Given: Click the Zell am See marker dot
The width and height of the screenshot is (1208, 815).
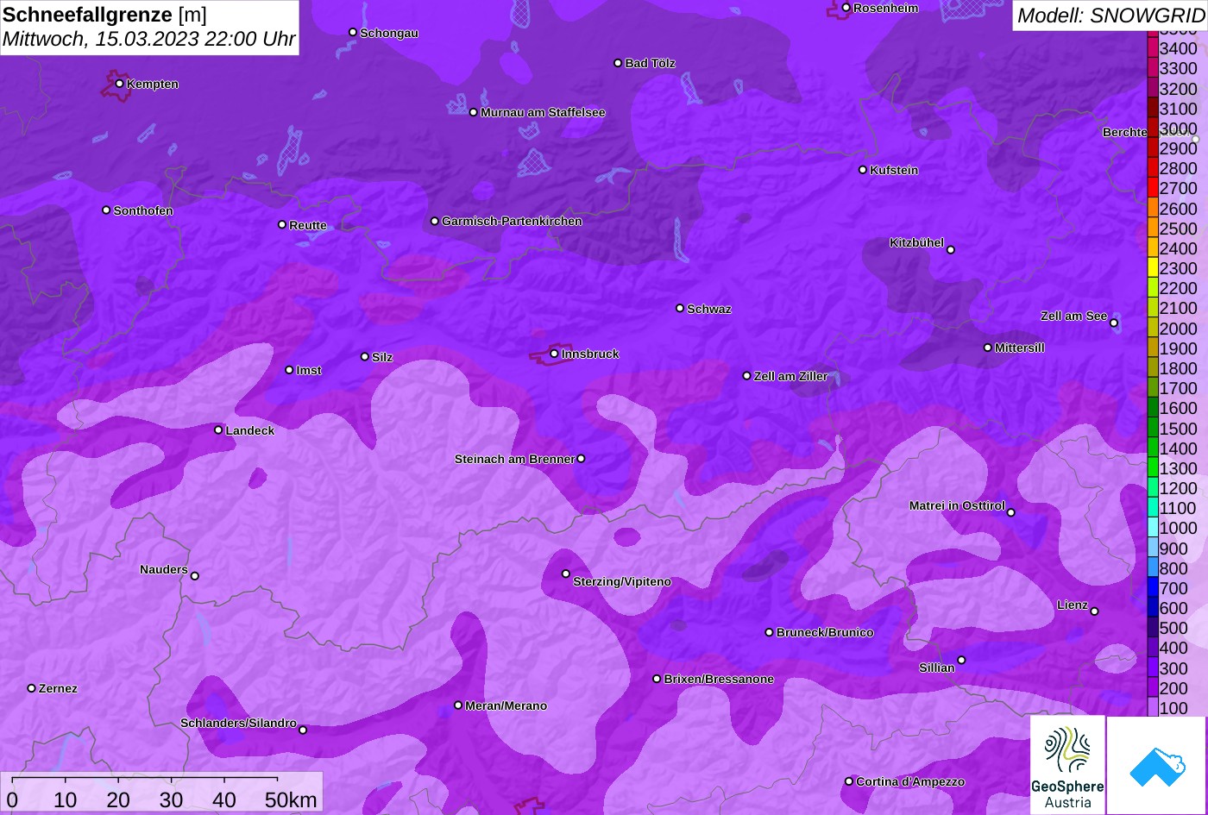Looking at the screenshot, I should (1114, 323).
